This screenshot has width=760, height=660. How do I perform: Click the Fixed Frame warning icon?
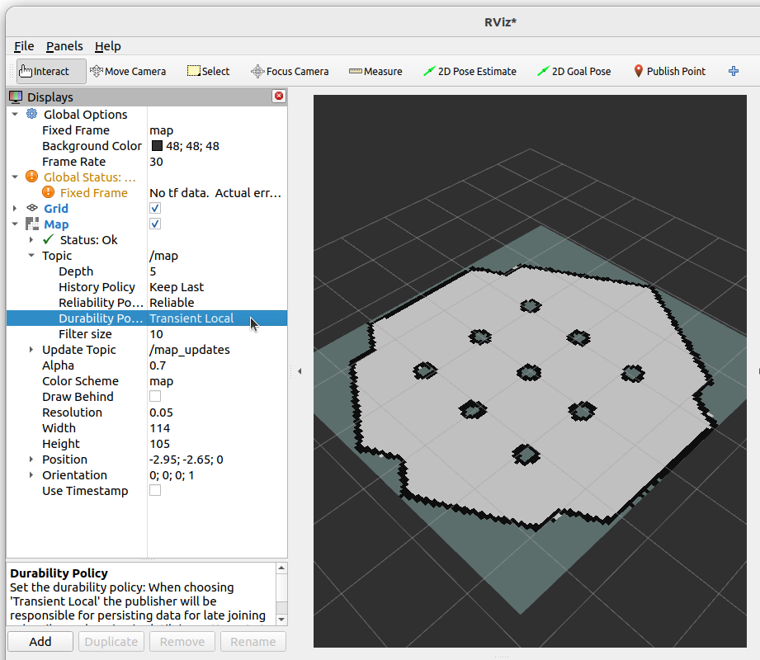click(48, 192)
